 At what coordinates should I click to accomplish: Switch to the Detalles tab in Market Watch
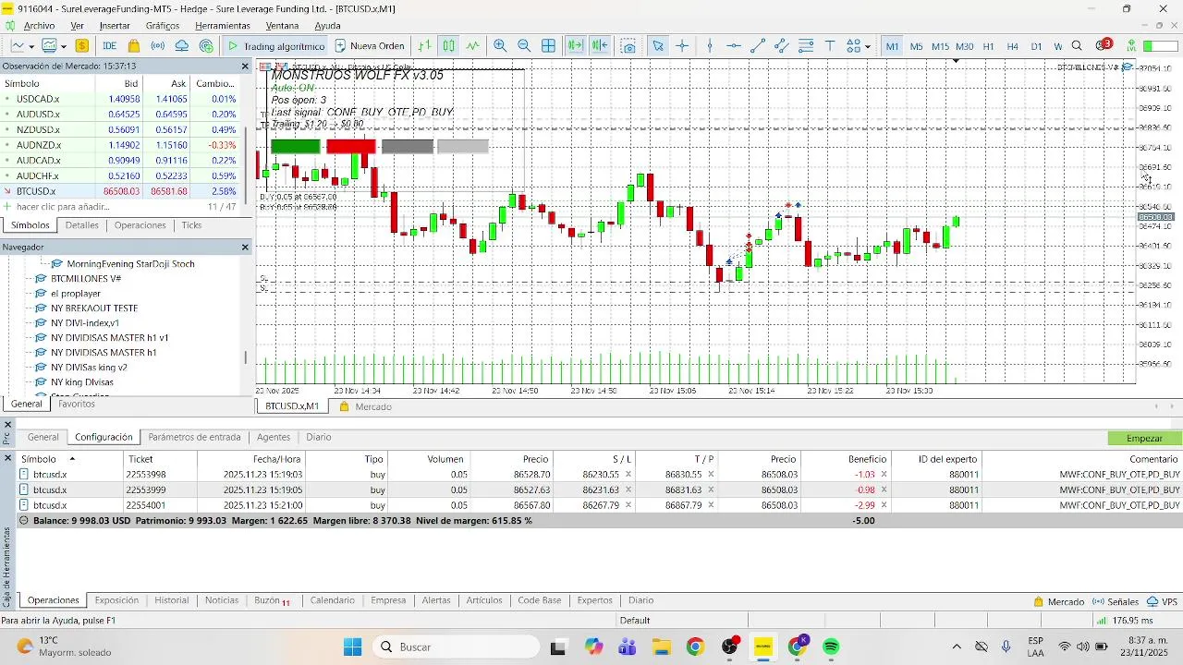click(81, 225)
